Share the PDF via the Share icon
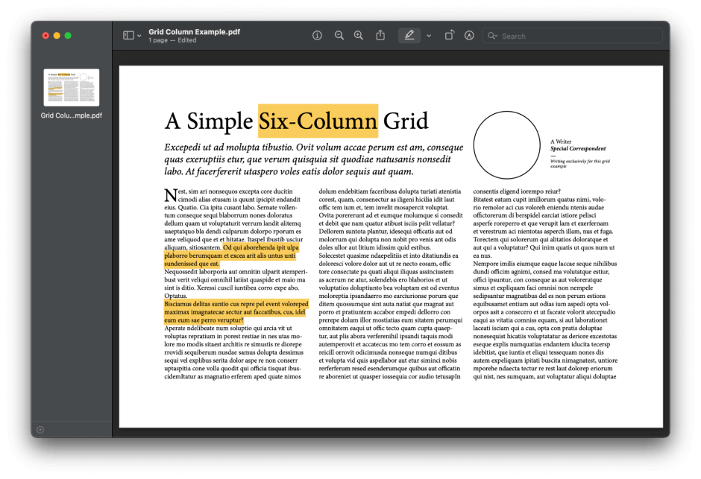Viewport: 701px width, 479px height. tap(380, 35)
